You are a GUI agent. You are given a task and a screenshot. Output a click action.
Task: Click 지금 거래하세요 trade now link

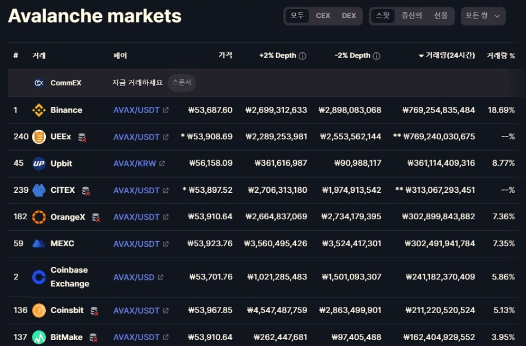137,83
